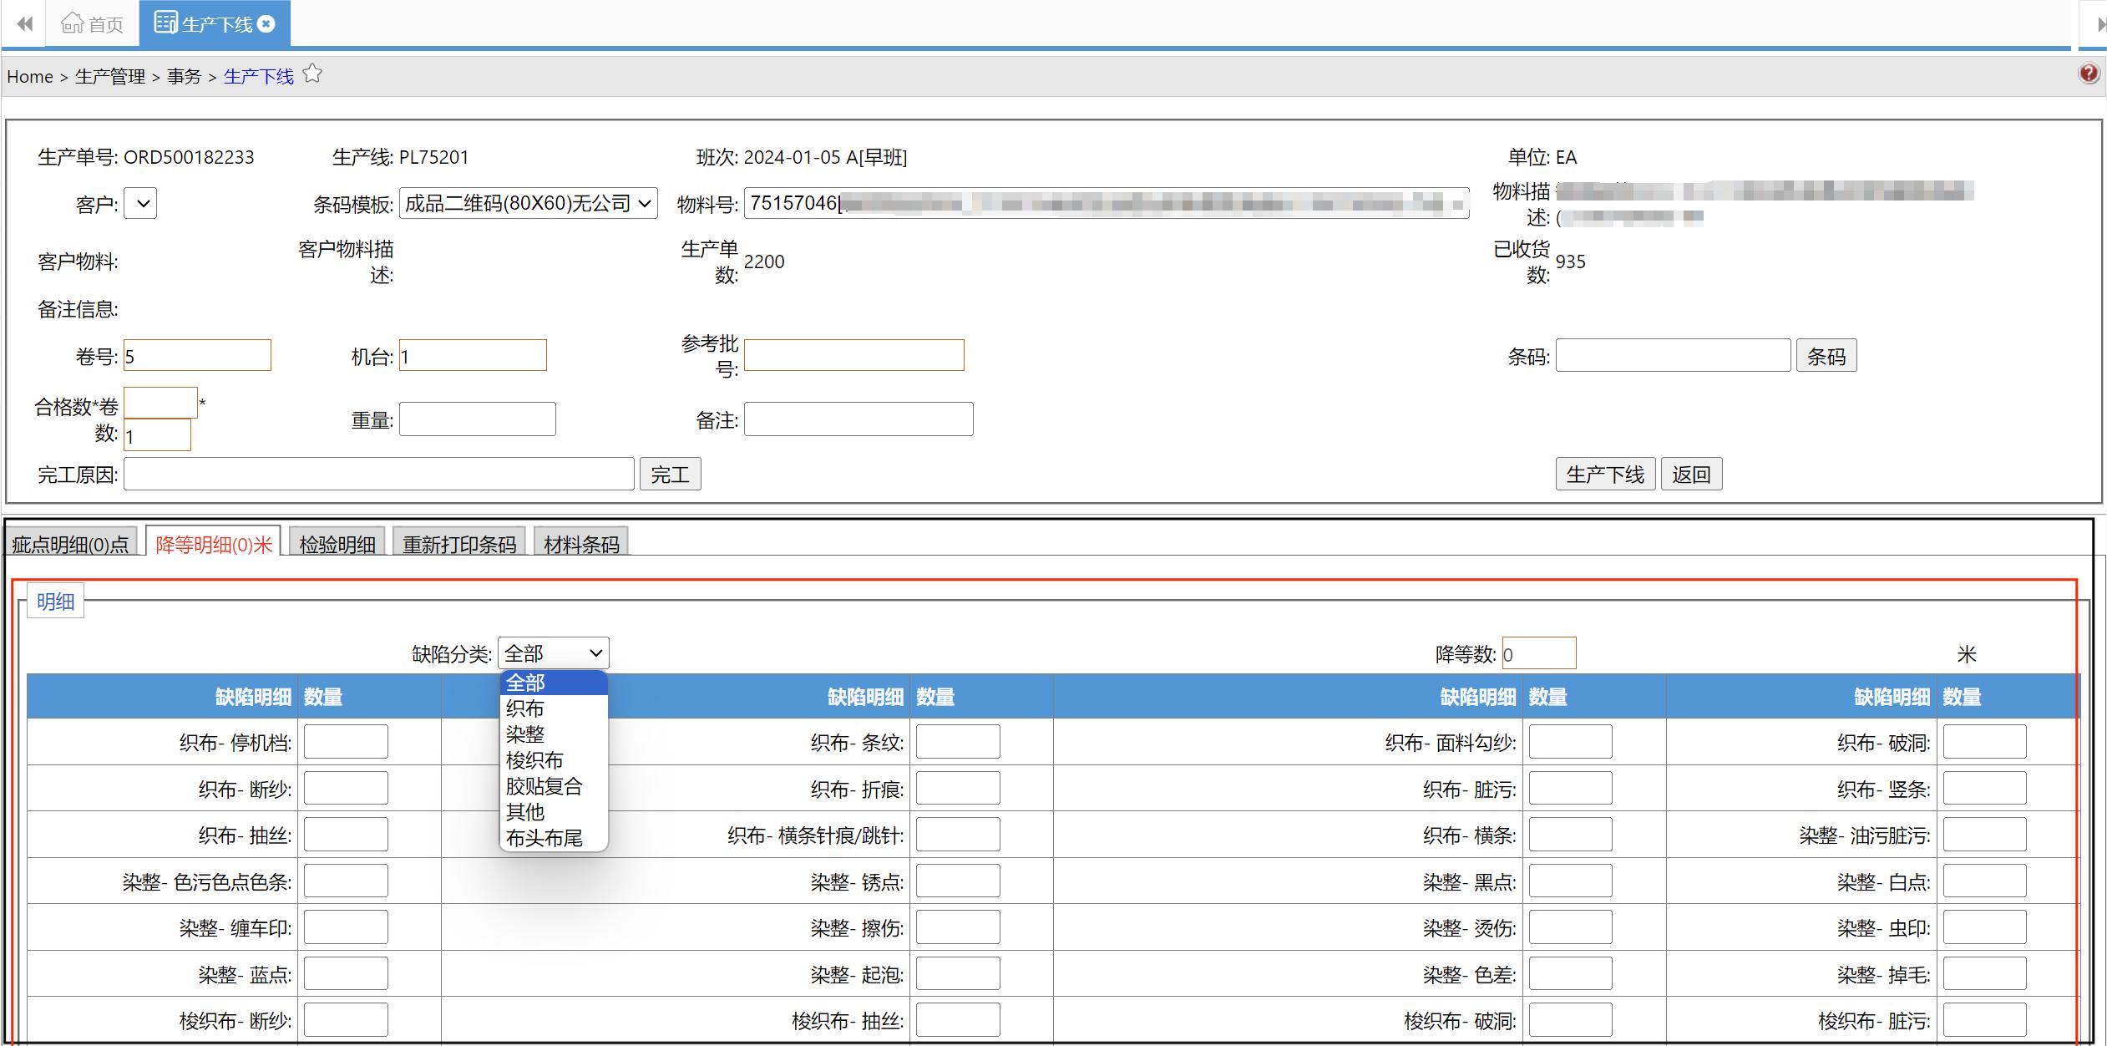Click the 明细 section legend label
Image resolution: width=2107 pixels, height=1046 pixels.
coord(55,601)
